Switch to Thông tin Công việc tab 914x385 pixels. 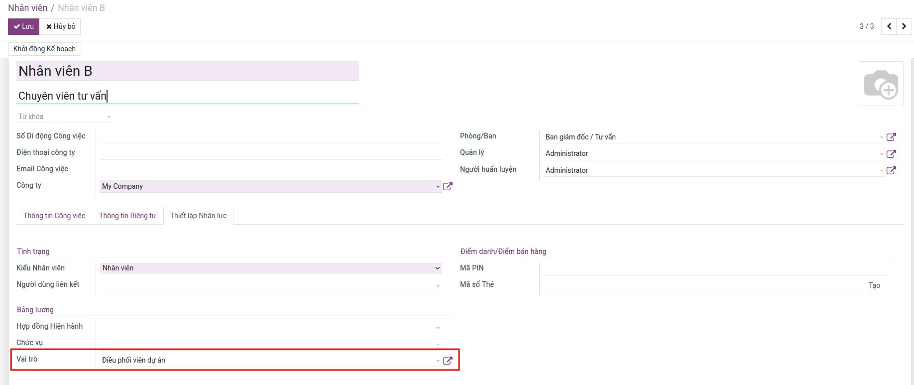54,216
